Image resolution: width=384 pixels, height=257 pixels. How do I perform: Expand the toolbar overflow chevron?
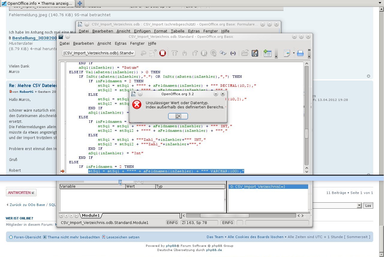309,50
